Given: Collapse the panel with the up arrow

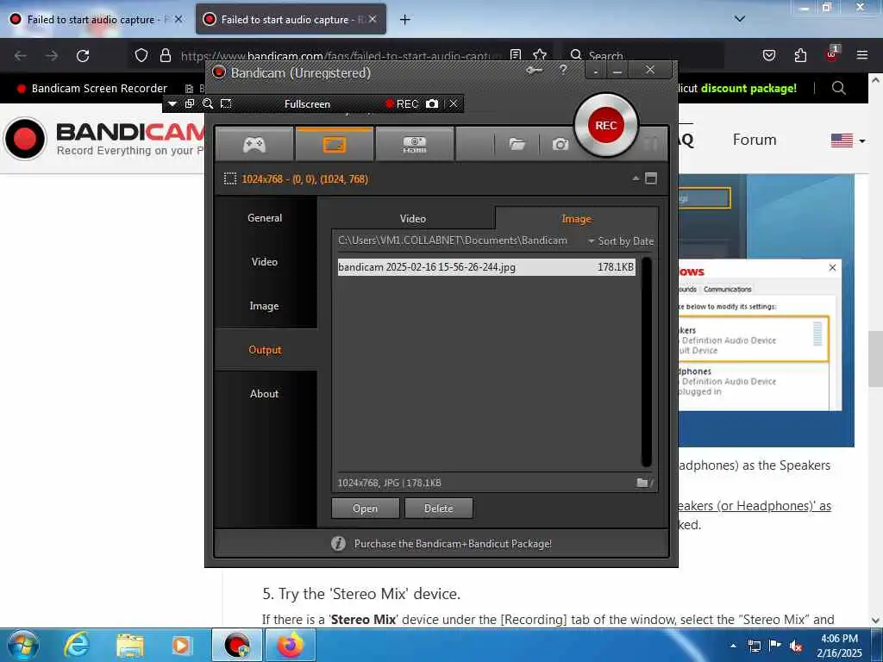Looking at the screenshot, I should (x=636, y=178).
